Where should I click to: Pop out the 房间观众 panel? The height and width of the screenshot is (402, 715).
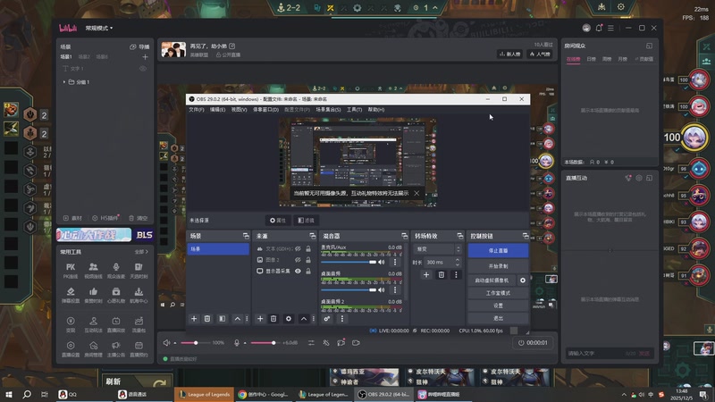649,46
